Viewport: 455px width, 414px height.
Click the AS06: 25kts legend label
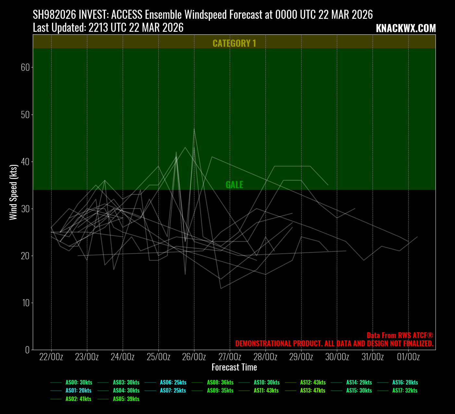point(173,383)
